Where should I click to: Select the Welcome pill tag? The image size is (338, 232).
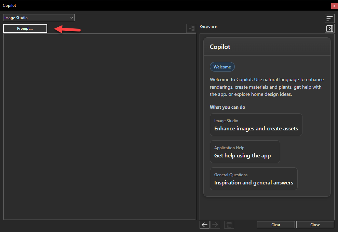coord(222,67)
